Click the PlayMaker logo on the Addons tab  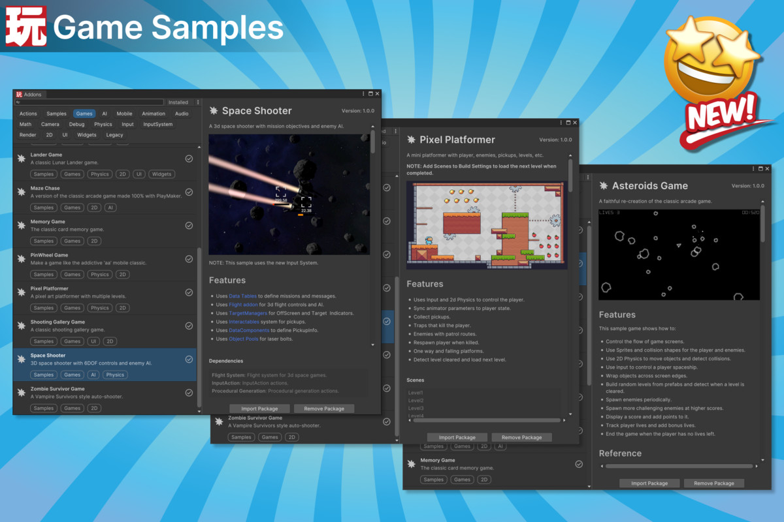[19, 95]
